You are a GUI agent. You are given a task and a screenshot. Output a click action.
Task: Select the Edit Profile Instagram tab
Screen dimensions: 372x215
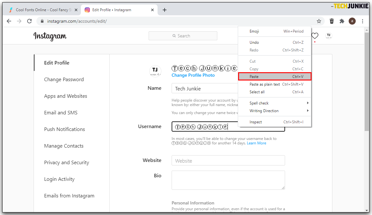point(119,10)
